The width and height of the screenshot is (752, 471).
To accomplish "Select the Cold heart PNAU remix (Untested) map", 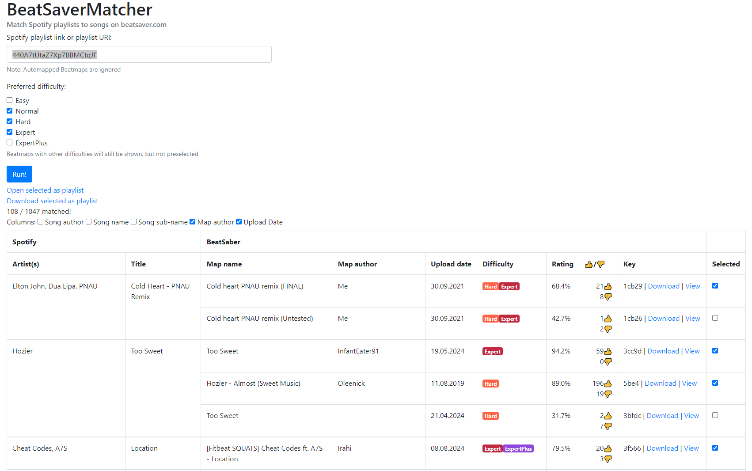I will coord(715,318).
